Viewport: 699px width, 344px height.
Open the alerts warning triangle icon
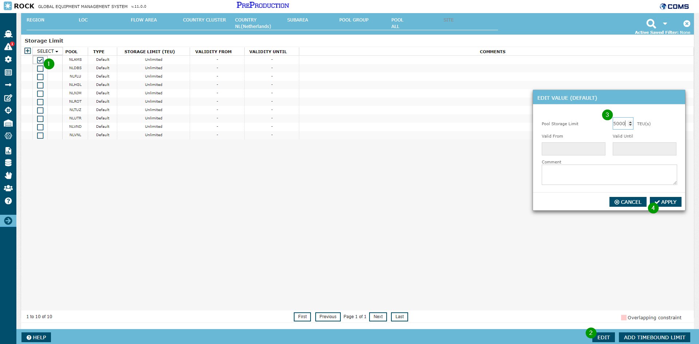(x=8, y=47)
